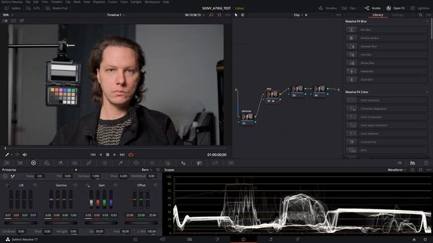The width and height of the screenshot is (433, 243).
Task: Open the Gallery panel button
Action: click(12, 8)
